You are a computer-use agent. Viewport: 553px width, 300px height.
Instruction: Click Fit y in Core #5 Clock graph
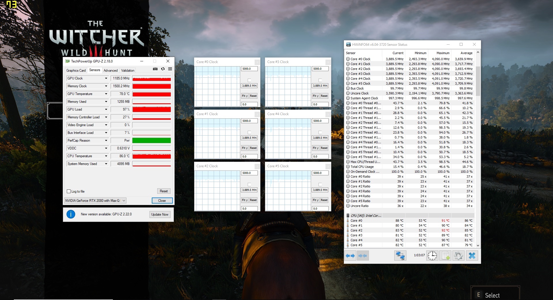click(316, 200)
